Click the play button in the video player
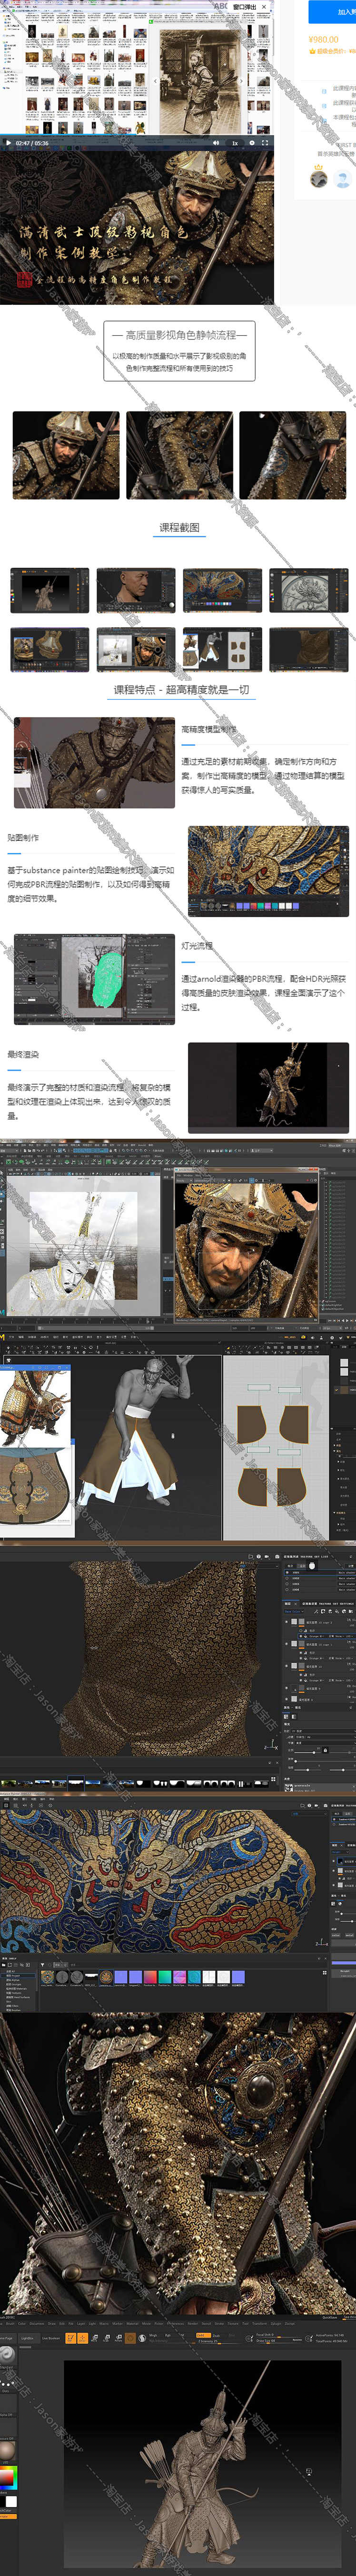The image size is (356, 2576). click(8, 143)
